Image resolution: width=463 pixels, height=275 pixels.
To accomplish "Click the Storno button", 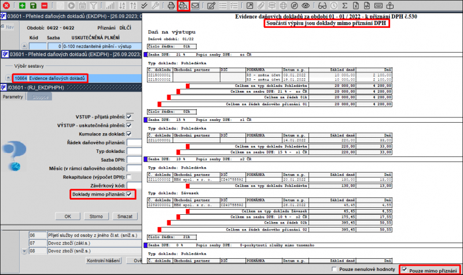I will [x=96, y=217].
